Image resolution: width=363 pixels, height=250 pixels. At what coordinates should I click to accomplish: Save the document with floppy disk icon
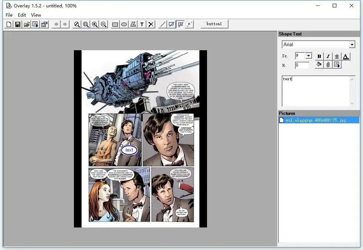coord(18,24)
